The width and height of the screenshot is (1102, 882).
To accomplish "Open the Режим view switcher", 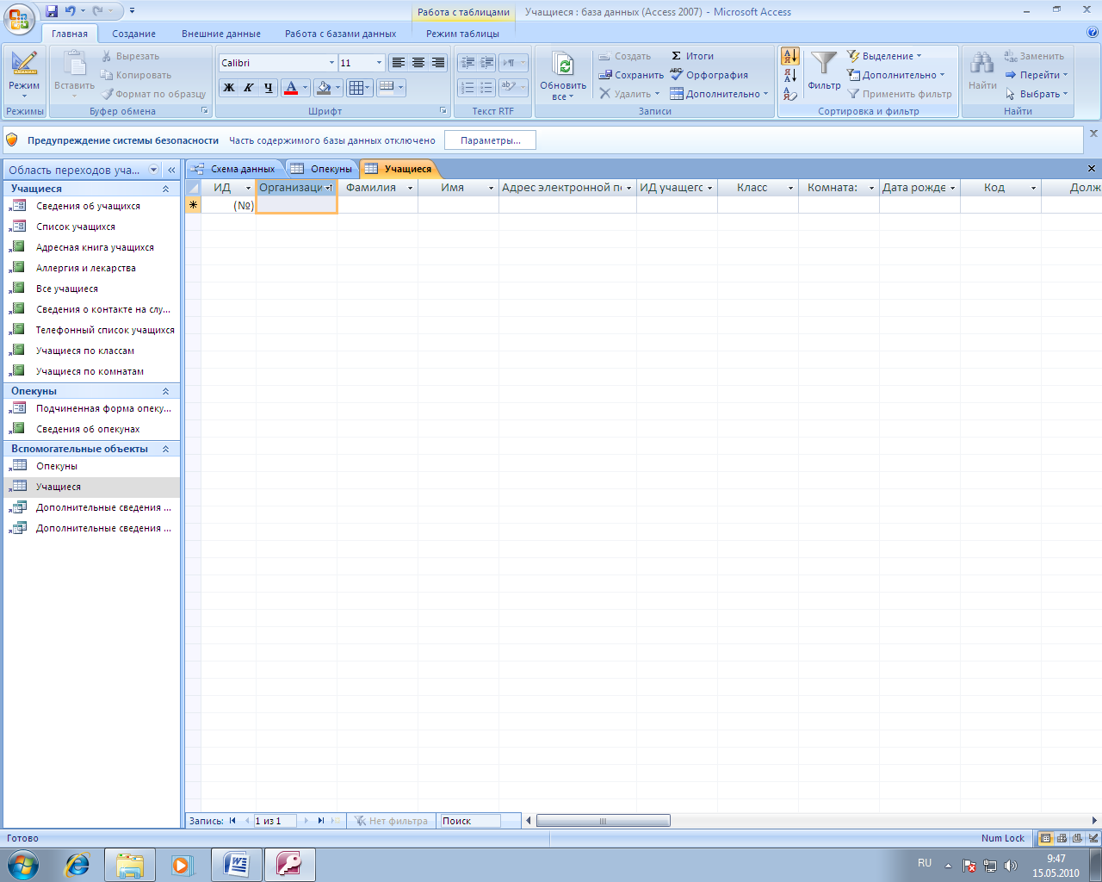I will (24, 74).
